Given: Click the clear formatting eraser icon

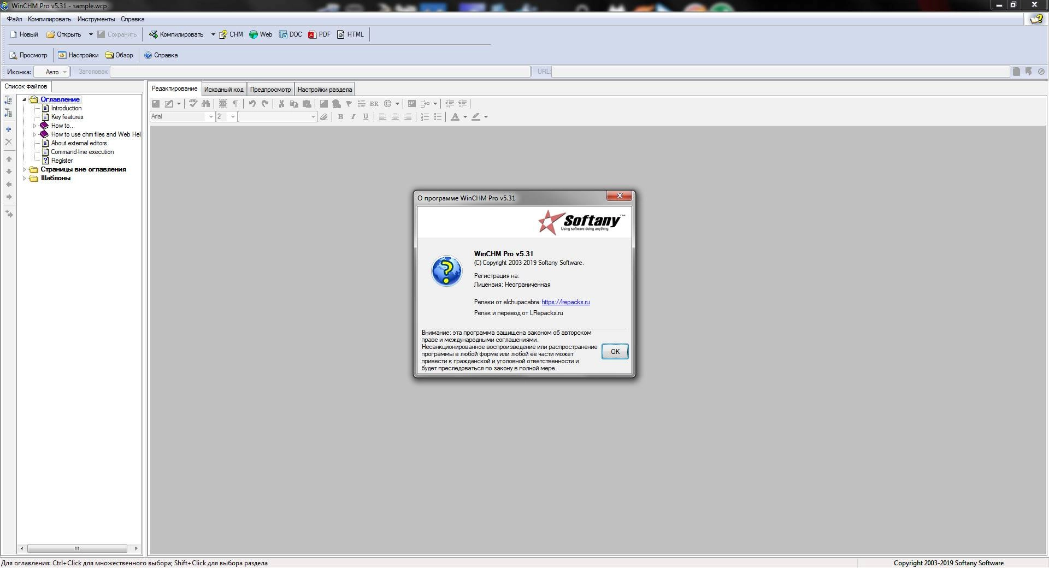Looking at the screenshot, I should coord(324,117).
